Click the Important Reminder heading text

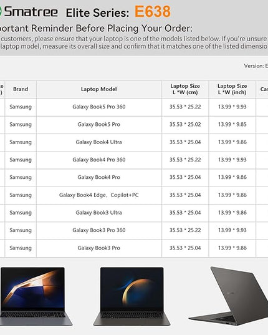point(96,28)
